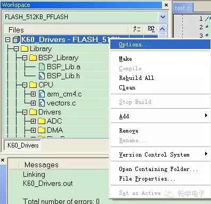Screen dimensions: 211x204
Task: Select the BSP_Lib.a file name
Action: tap(63, 67)
